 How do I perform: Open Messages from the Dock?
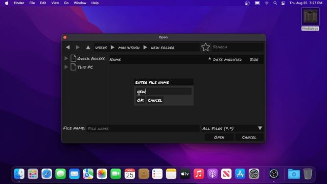[60, 174]
